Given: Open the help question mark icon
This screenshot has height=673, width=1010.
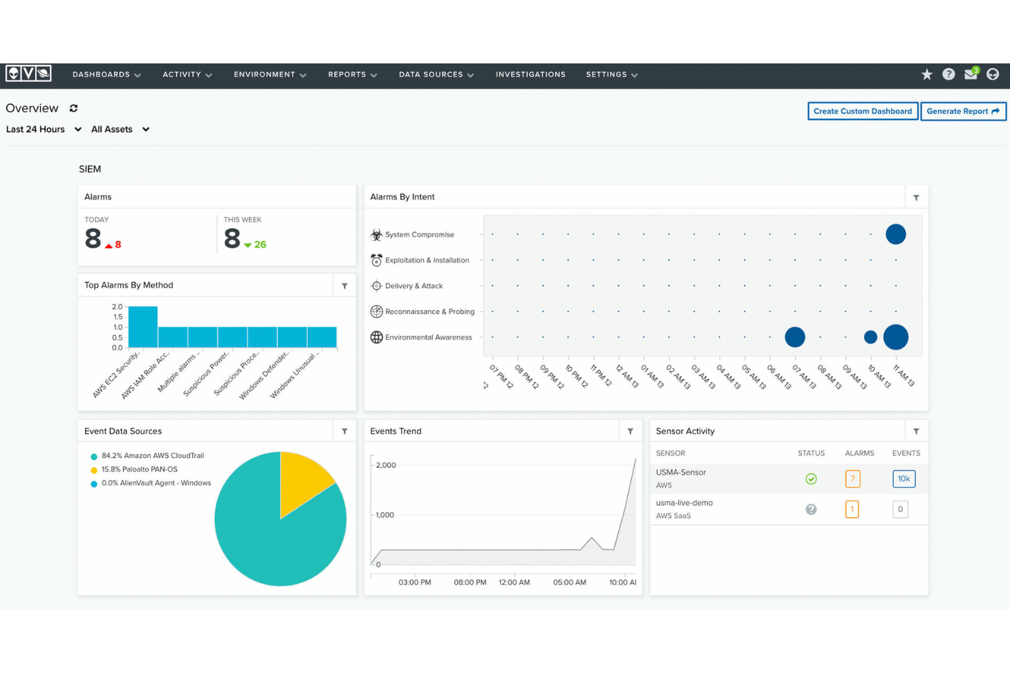Looking at the screenshot, I should click(949, 74).
